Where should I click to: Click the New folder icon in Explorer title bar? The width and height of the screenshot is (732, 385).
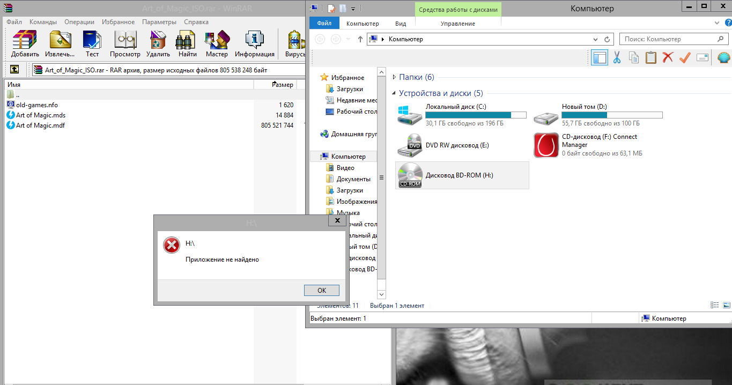342,9
